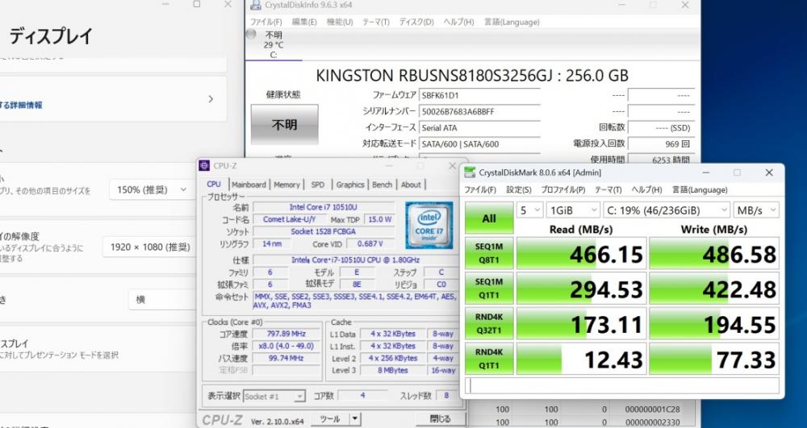Screen dimensions: 807x428
Task: Open CrystalDiskInfo ディスク(D) menu
Action: pyautogui.click(x=416, y=22)
